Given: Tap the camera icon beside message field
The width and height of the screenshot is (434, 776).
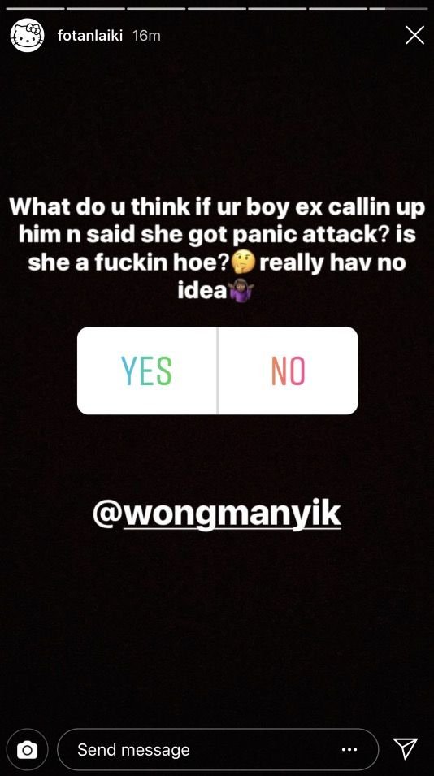Looking at the screenshot, I should (x=28, y=750).
